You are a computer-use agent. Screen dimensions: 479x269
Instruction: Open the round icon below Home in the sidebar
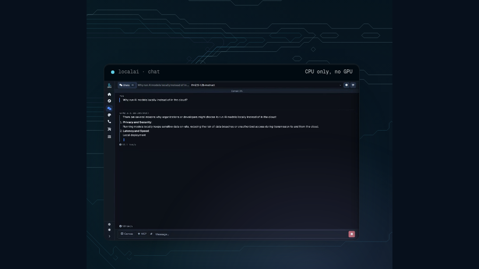(109, 101)
